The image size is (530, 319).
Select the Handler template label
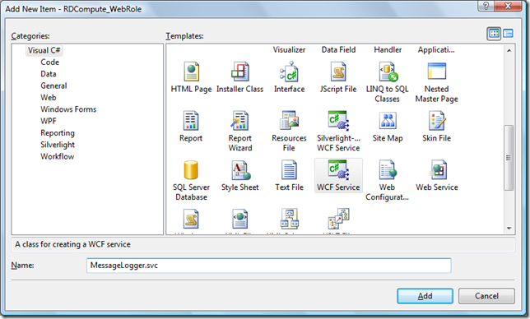coord(388,49)
